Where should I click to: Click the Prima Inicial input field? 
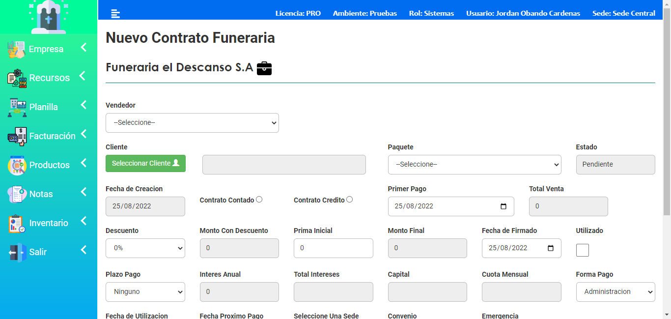pos(334,248)
